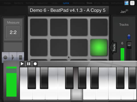The image size is (137, 102).
Task: Collapse the Tracks arrow tab
Action: tap(113, 47)
